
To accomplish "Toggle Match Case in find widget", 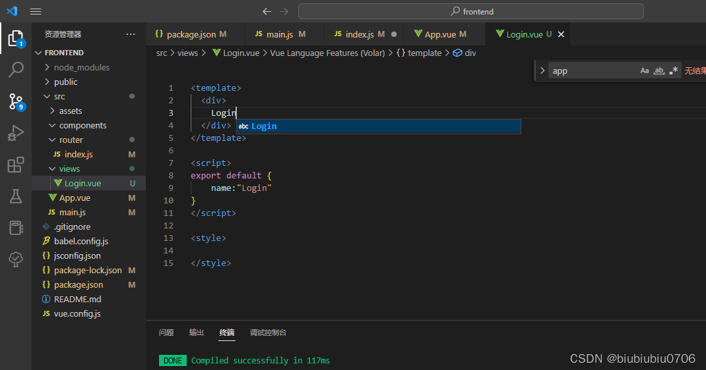I will tap(645, 70).
